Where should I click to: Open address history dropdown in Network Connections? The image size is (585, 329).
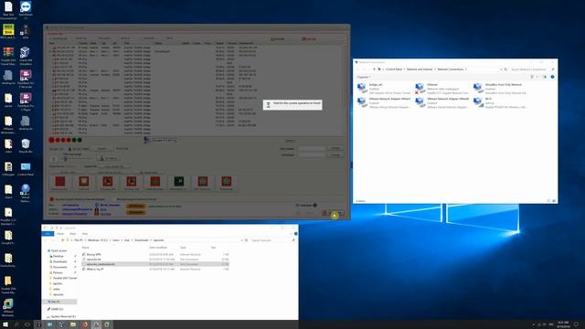[501, 69]
